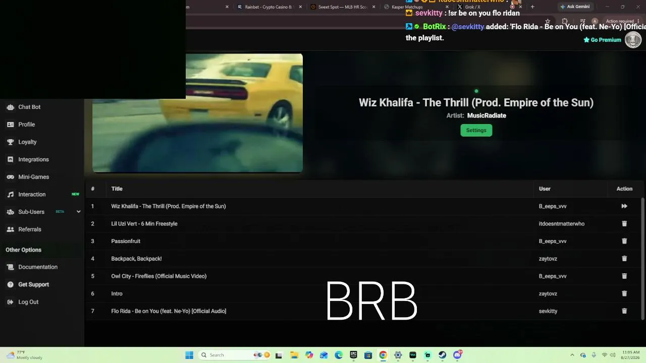Click the 'Passionfruit' song title
This screenshot has height=363, width=646.
tap(126, 241)
